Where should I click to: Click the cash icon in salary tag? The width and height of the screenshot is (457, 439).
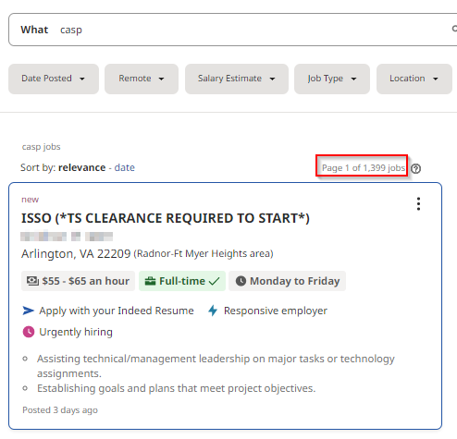click(x=32, y=281)
